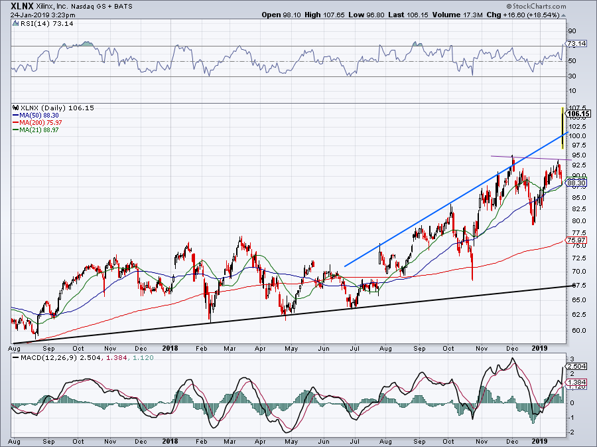Viewport: 597px width, 447px height.
Task: Click the 73.14 RSI value tag
Action: (x=576, y=43)
